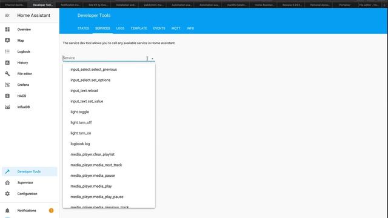Switch to the Portainer browser tab

pyautogui.click(x=345, y=5)
